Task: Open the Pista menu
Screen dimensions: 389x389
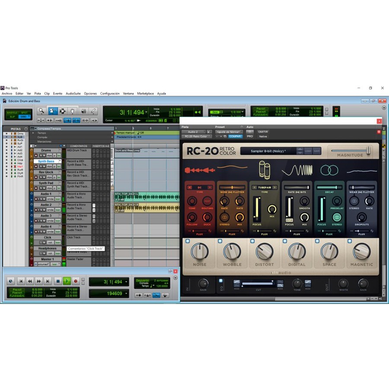Action: point(38,93)
